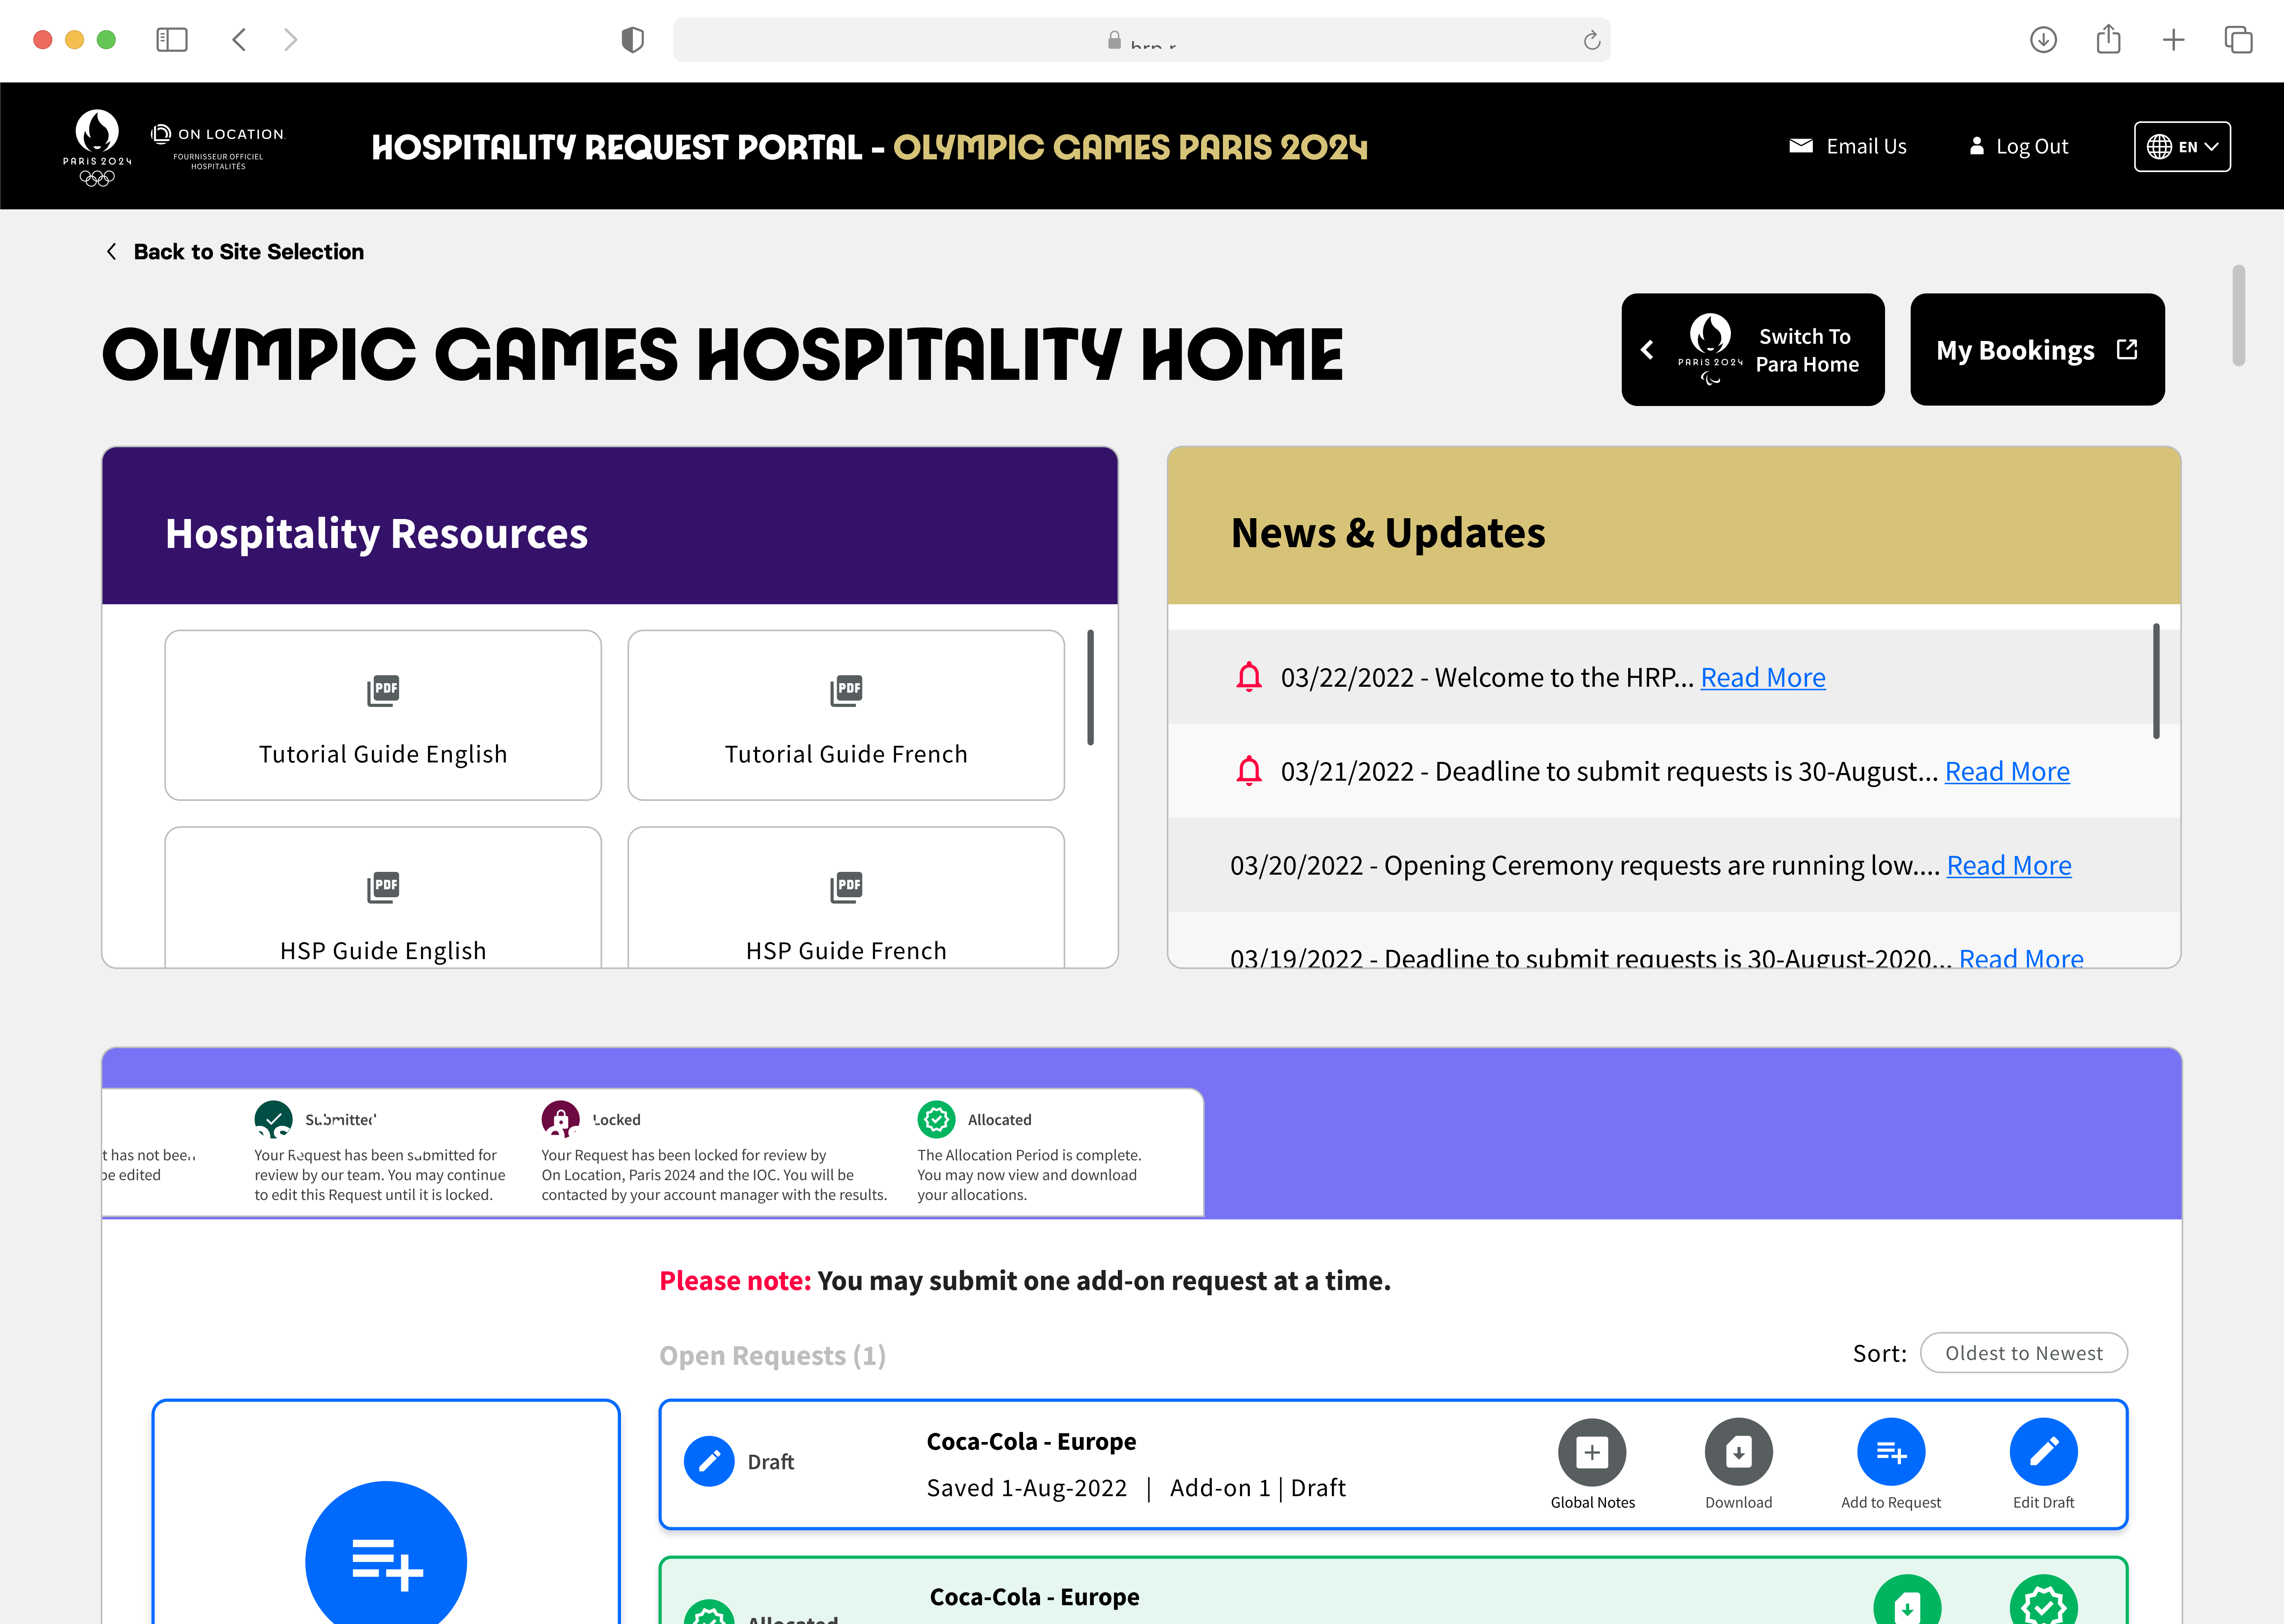Select the Add to Request icon

(x=1891, y=1451)
